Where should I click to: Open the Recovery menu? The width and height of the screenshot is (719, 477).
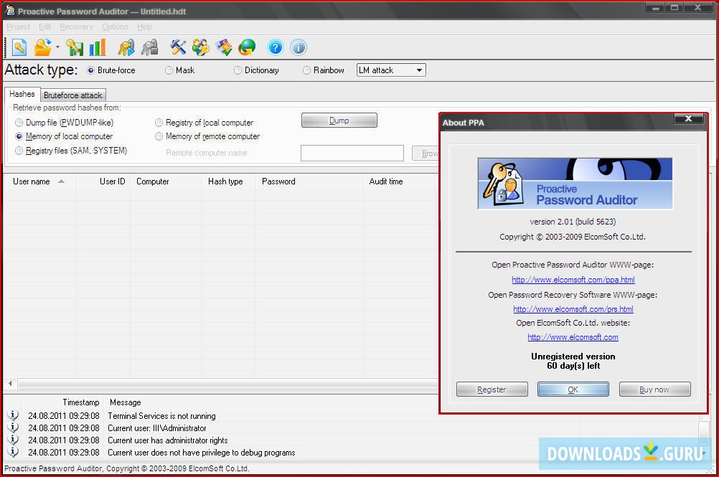pyautogui.click(x=77, y=27)
